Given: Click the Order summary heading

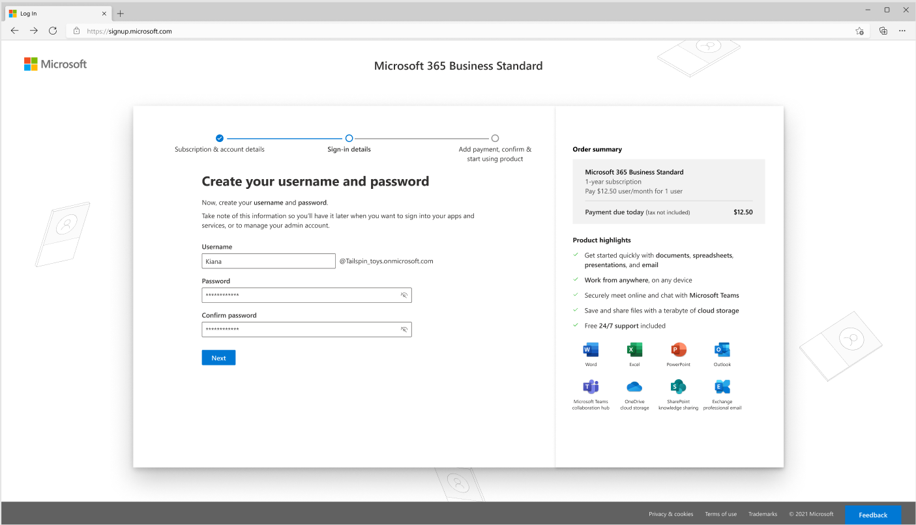Looking at the screenshot, I should (x=597, y=149).
